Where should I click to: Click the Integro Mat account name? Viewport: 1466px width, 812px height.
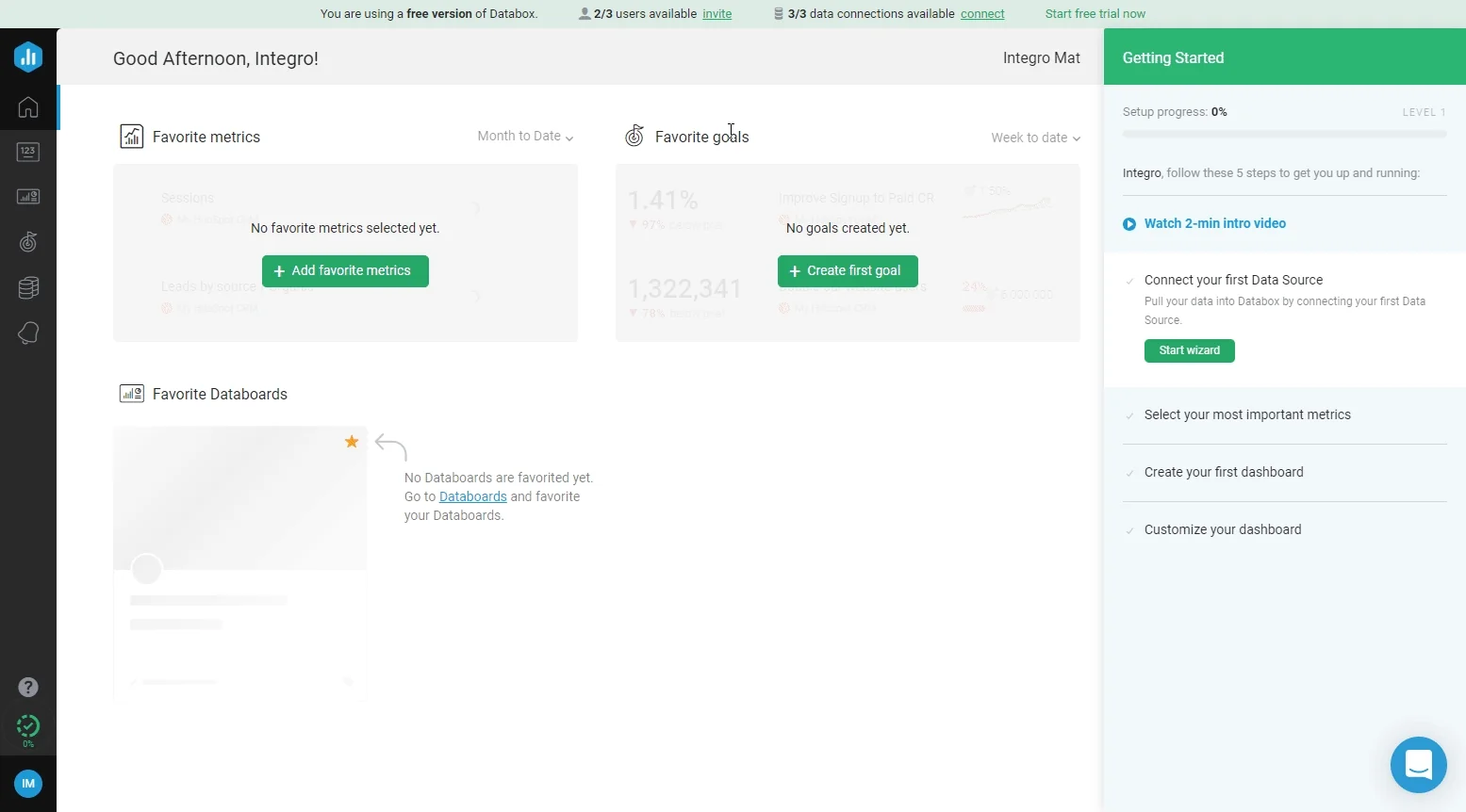pyautogui.click(x=1042, y=58)
